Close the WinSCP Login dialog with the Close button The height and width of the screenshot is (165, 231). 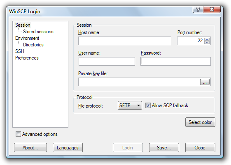coord(200,147)
